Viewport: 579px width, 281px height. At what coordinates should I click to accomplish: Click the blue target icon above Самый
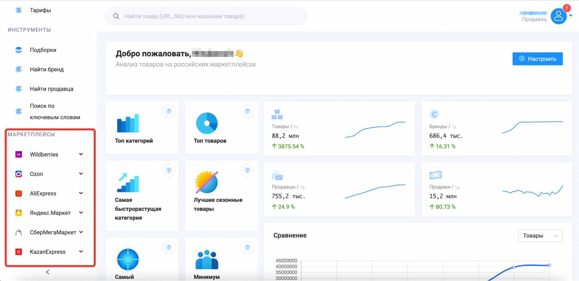click(x=128, y=259)
